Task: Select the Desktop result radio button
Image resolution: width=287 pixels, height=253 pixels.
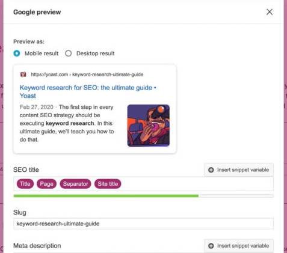Action: [69, 53]
